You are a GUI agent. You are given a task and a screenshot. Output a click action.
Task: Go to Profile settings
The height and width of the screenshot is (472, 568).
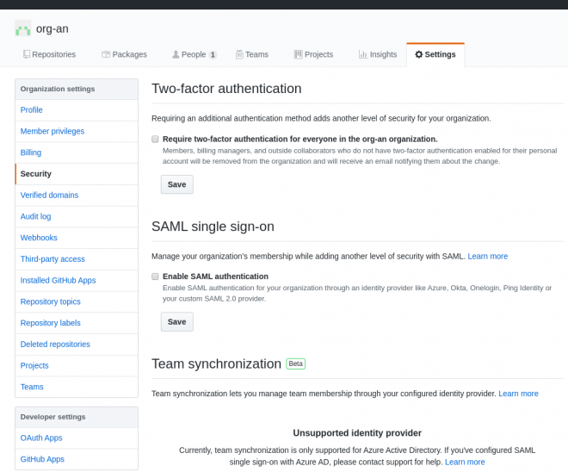tap(77, 110)
